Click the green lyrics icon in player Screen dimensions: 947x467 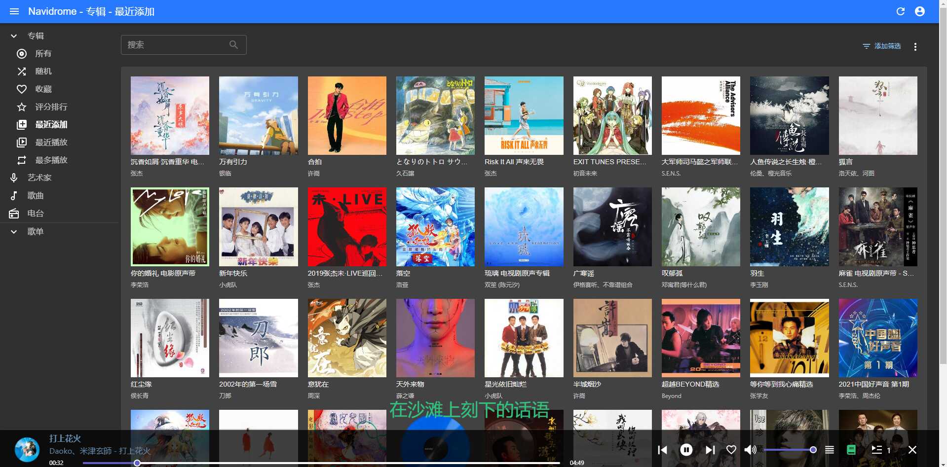click(x=851, y=450)
